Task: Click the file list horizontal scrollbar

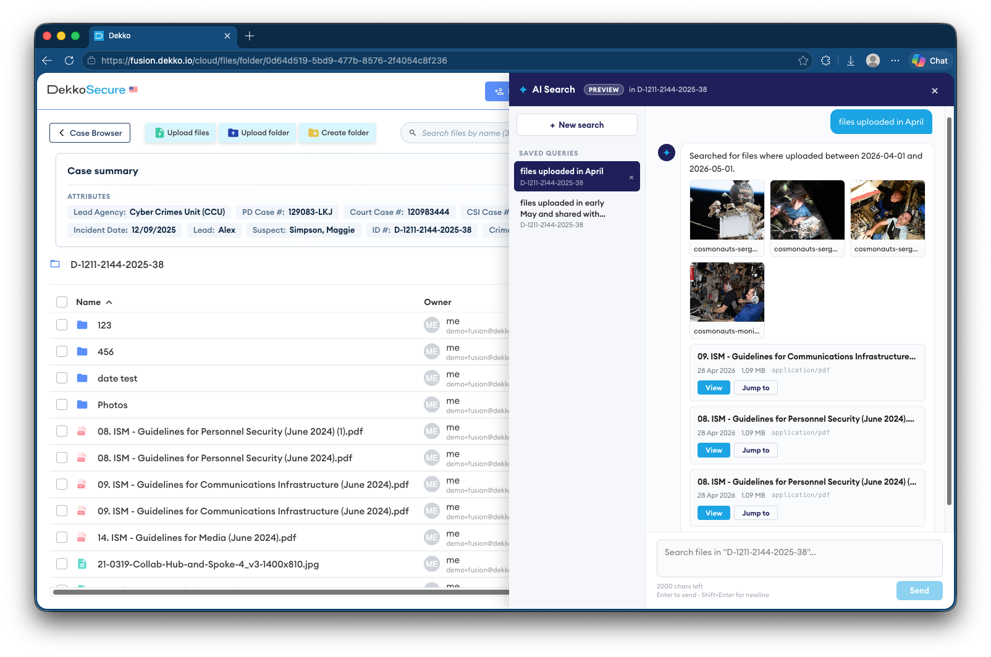Action: tap(281, 592)
